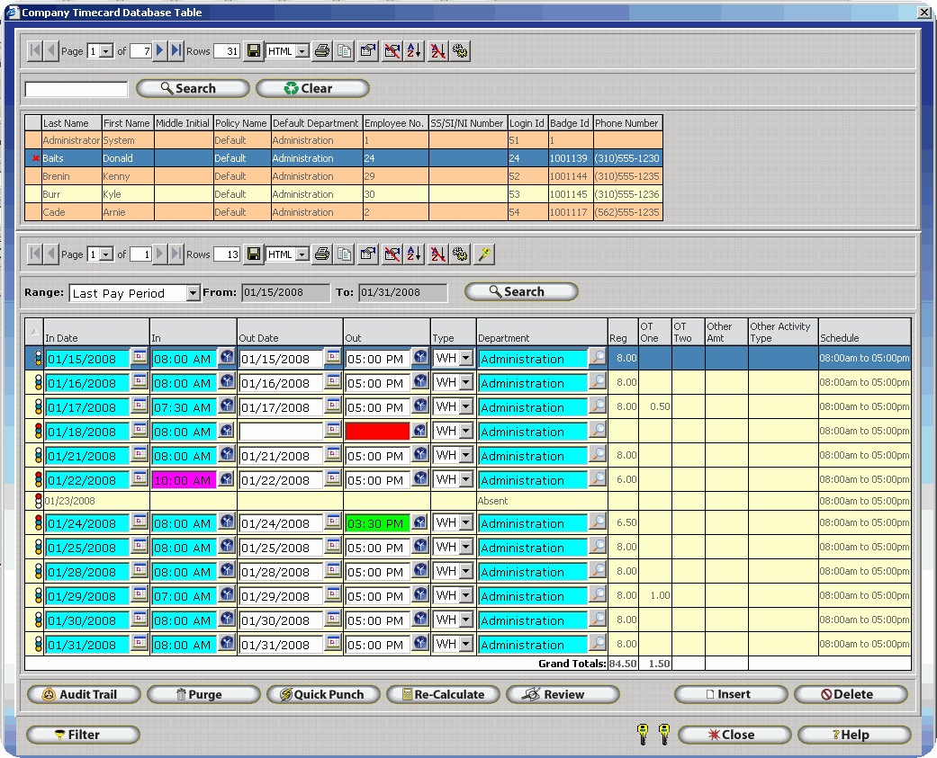Click the Re-Calculate button
The height and width of the screenshot is (758, 937).
click(444, 694)
